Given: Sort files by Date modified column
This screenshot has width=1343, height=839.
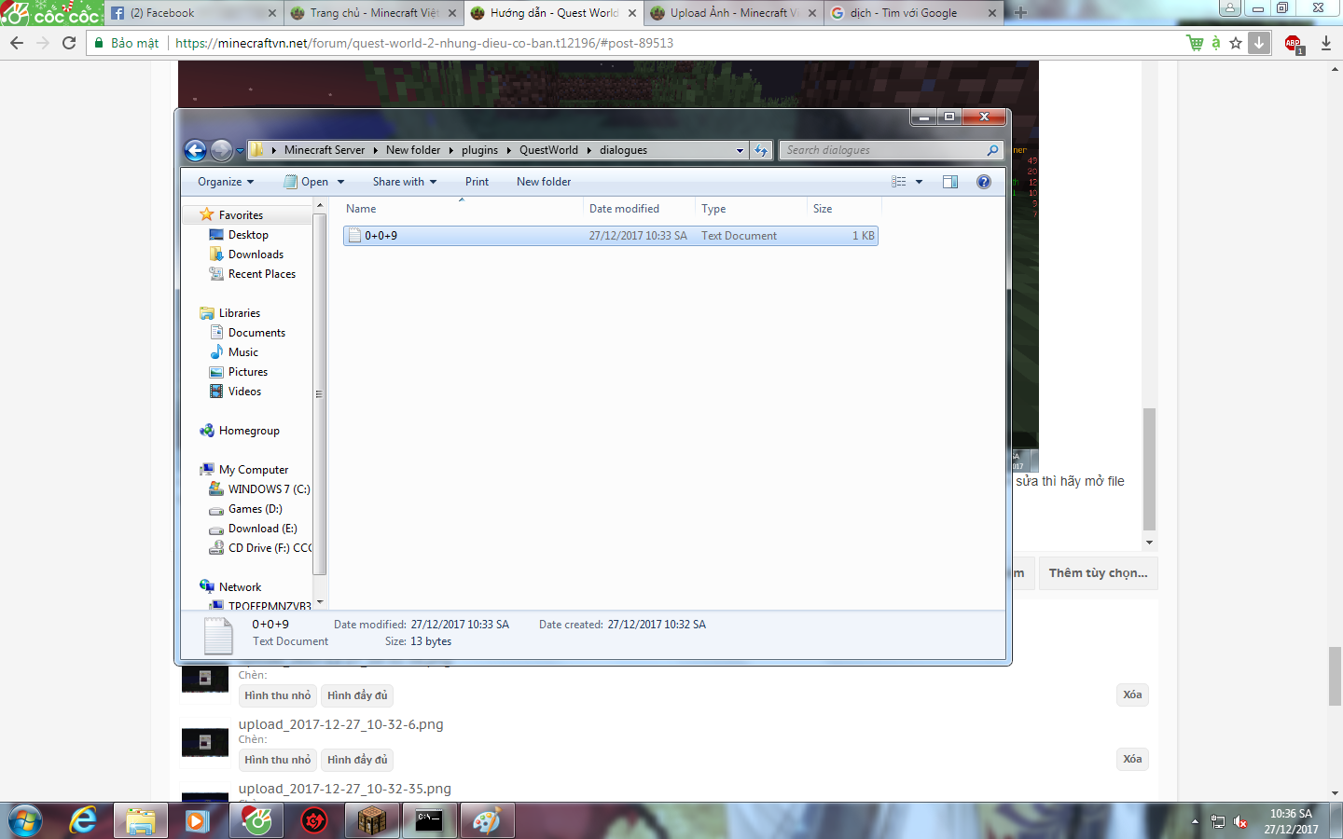Looking at the screenshot, I should click(x=639, y=209).
